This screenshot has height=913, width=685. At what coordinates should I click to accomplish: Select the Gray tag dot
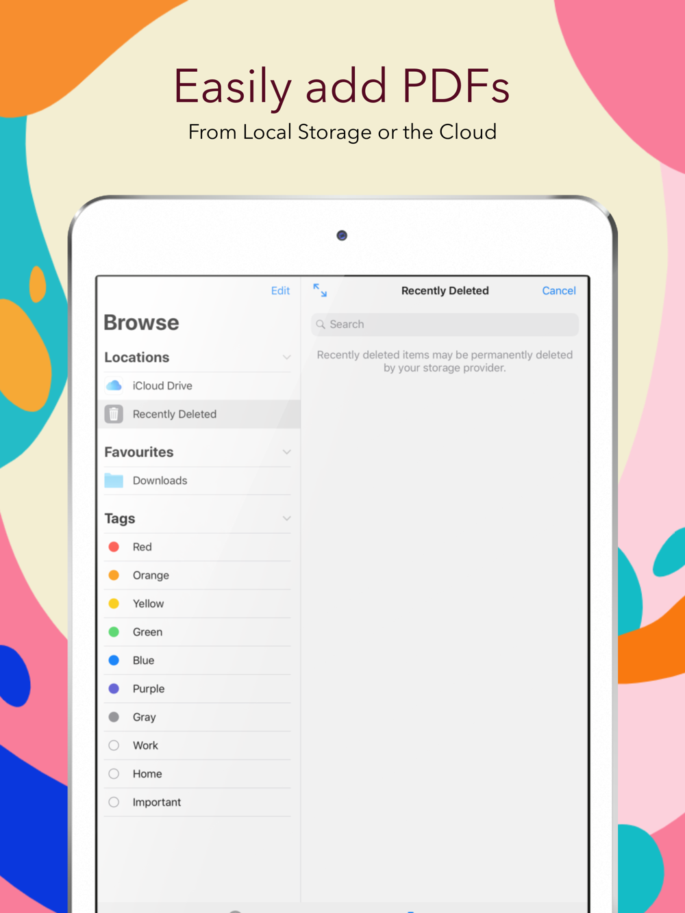(114, 717)
